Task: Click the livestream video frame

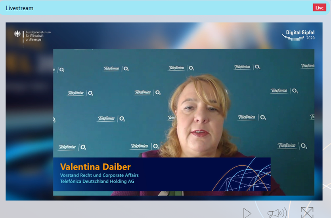Action: point(164,112)
